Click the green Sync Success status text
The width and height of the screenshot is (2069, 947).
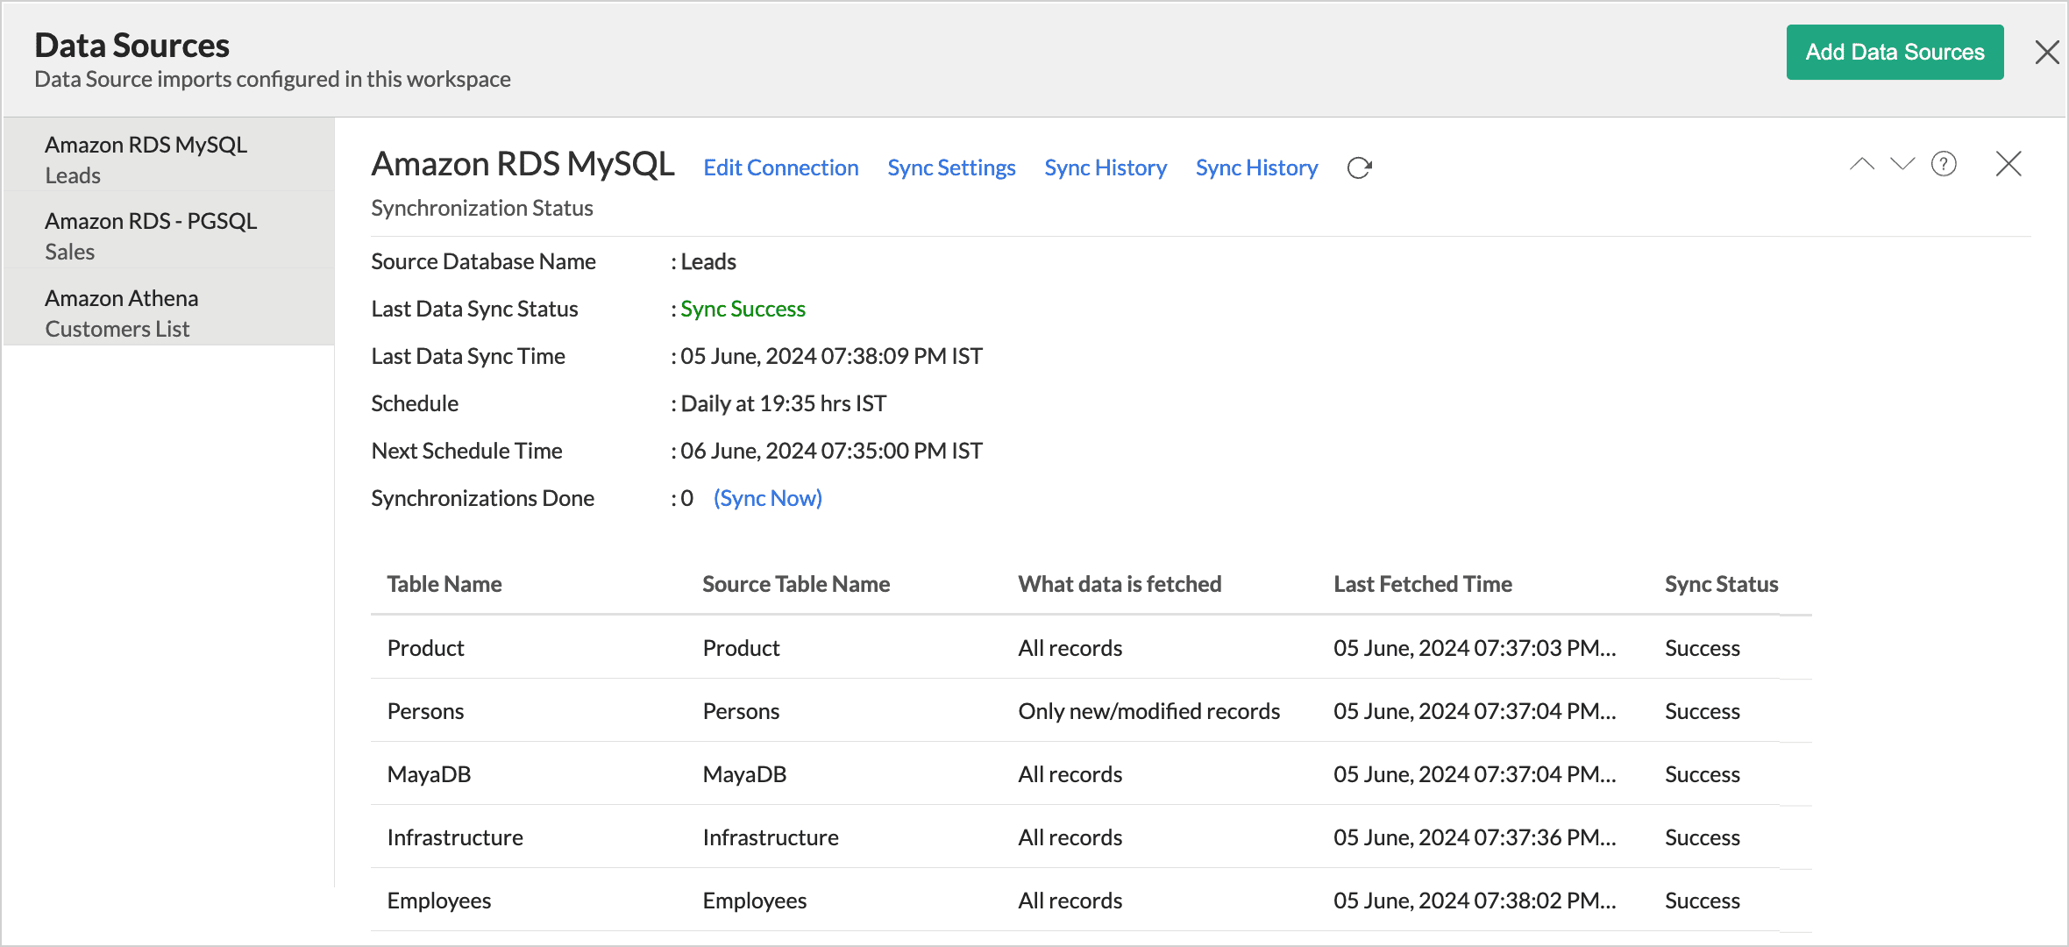(743, 309)
